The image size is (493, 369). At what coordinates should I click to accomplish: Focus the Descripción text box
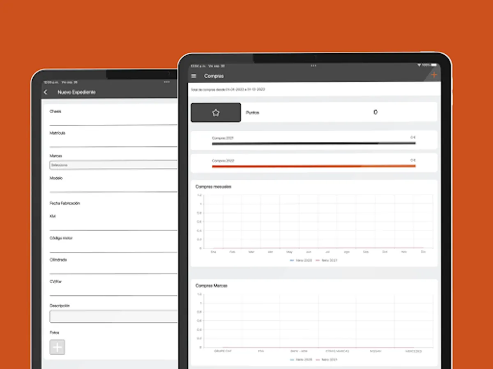click(113, 317)
